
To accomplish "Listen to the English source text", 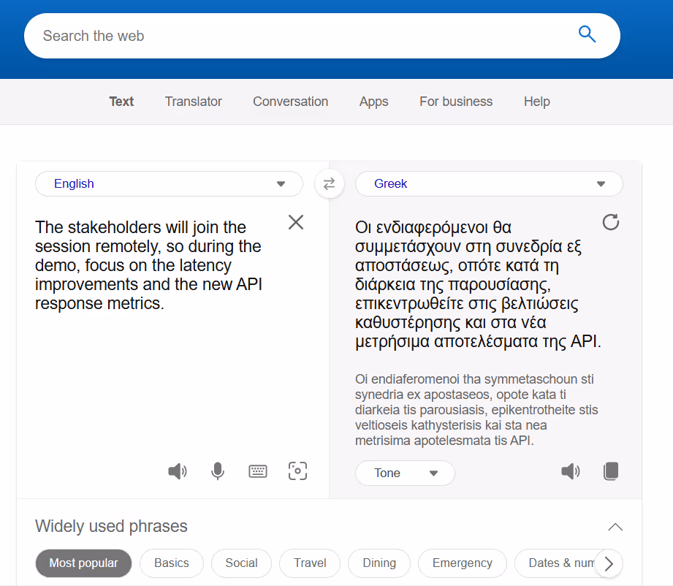I will (x=177, y=471).
